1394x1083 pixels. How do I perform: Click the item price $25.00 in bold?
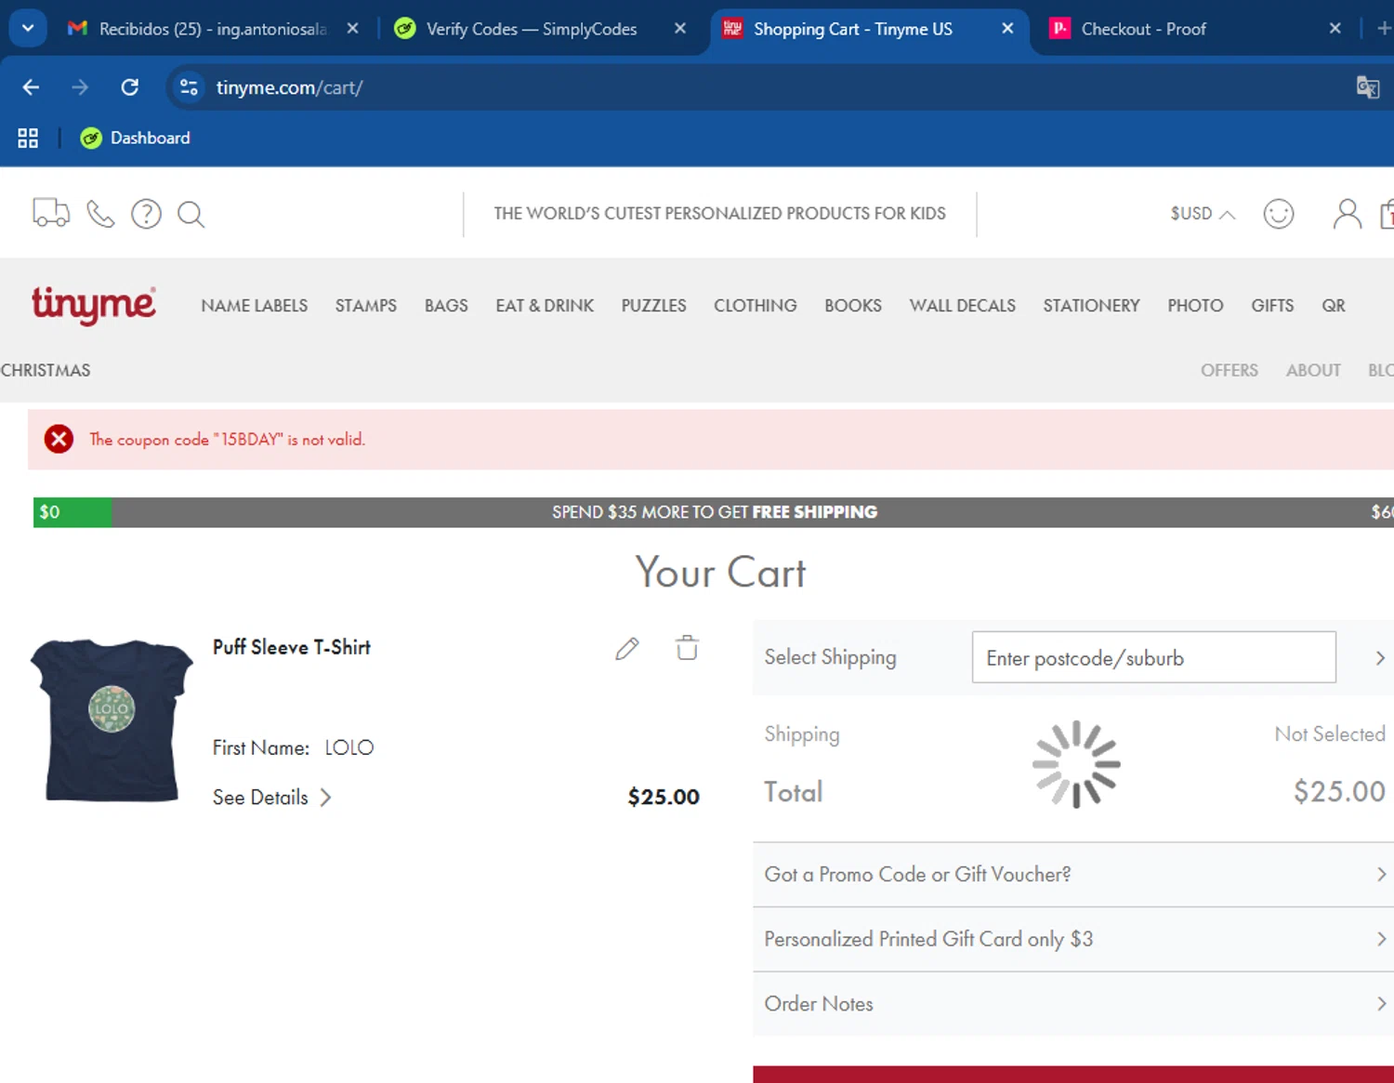[664, 797]
